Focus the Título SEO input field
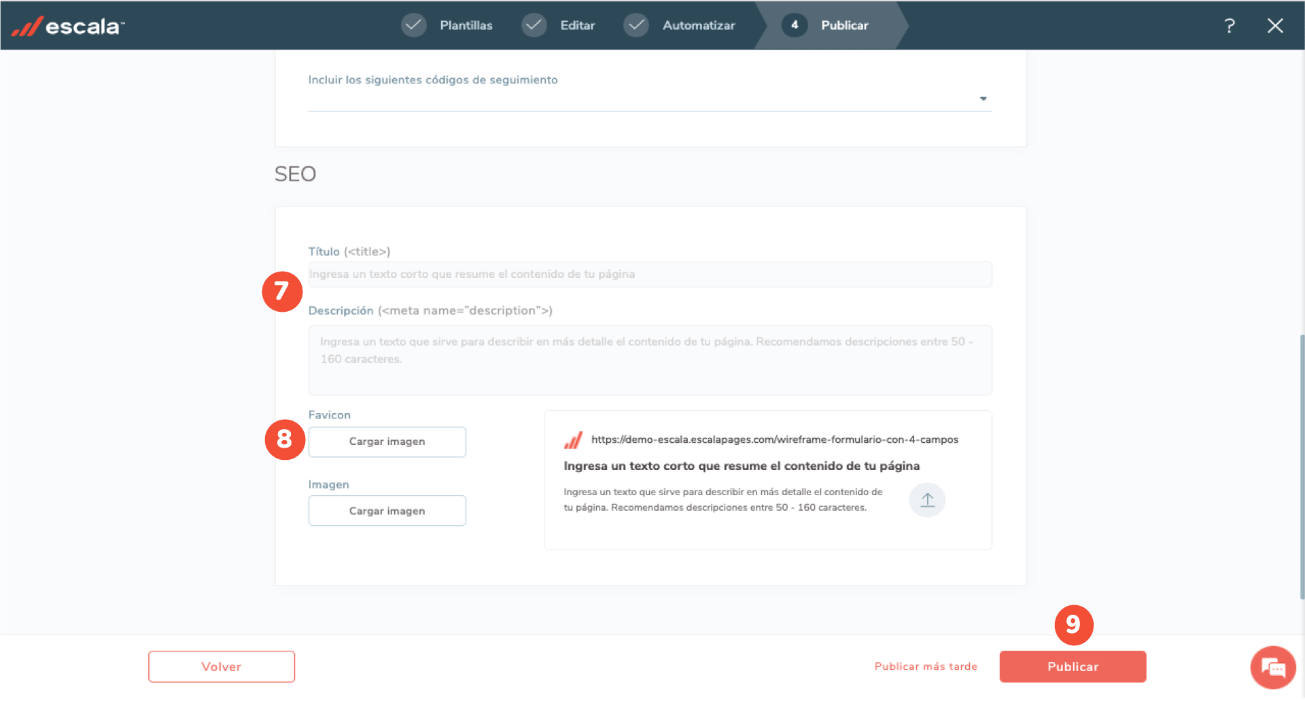Image resolution: width=1305 pixels, height=701 pixels. coord(649,274)
